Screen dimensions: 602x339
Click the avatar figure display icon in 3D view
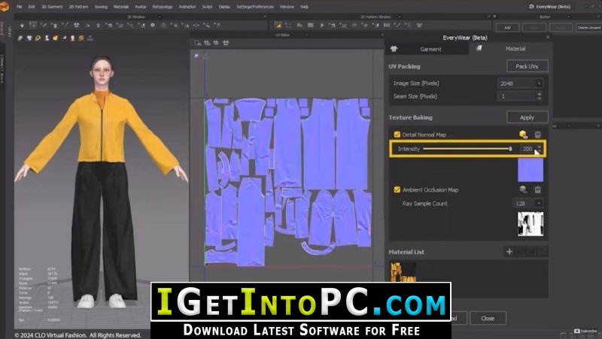47,38
